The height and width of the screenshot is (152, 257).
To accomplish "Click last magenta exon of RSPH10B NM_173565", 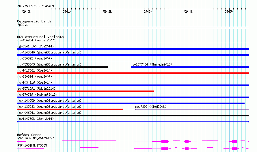I will [x=234, y=149].
